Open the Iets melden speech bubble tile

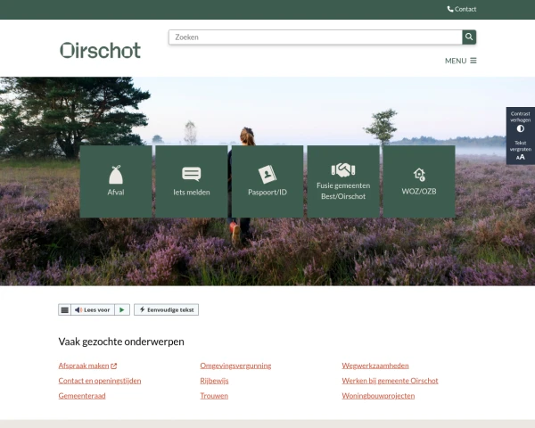pyautogui.click(x=192, y=181)
